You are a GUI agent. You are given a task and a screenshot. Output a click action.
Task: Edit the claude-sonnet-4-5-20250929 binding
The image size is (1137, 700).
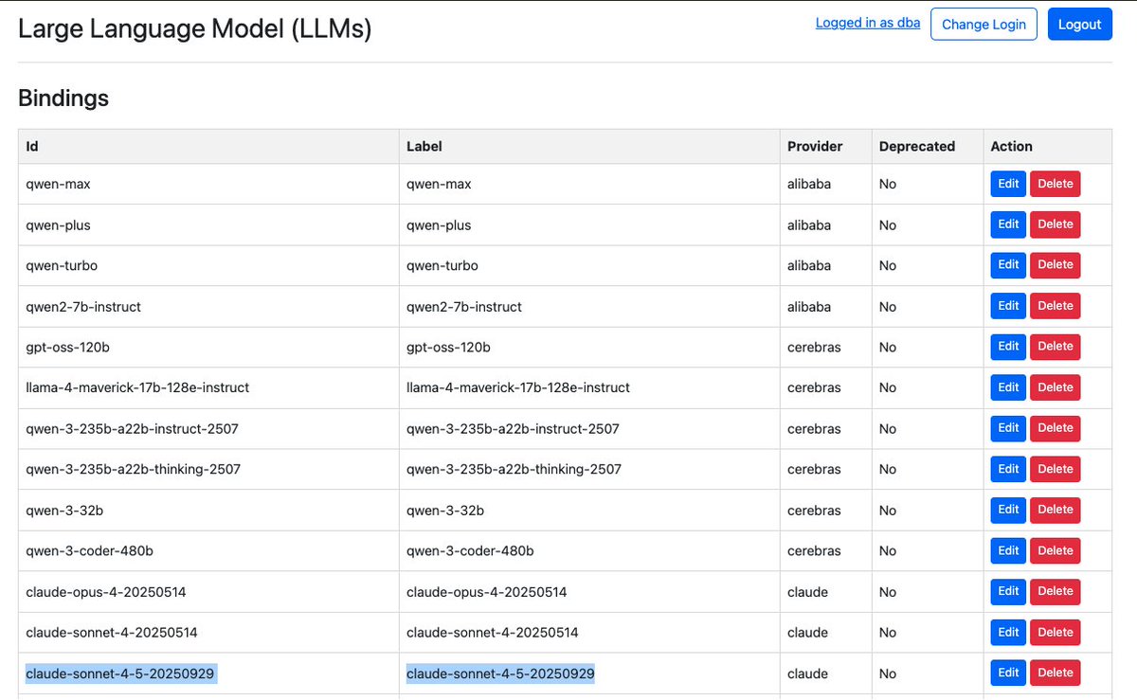[1008, 673]
